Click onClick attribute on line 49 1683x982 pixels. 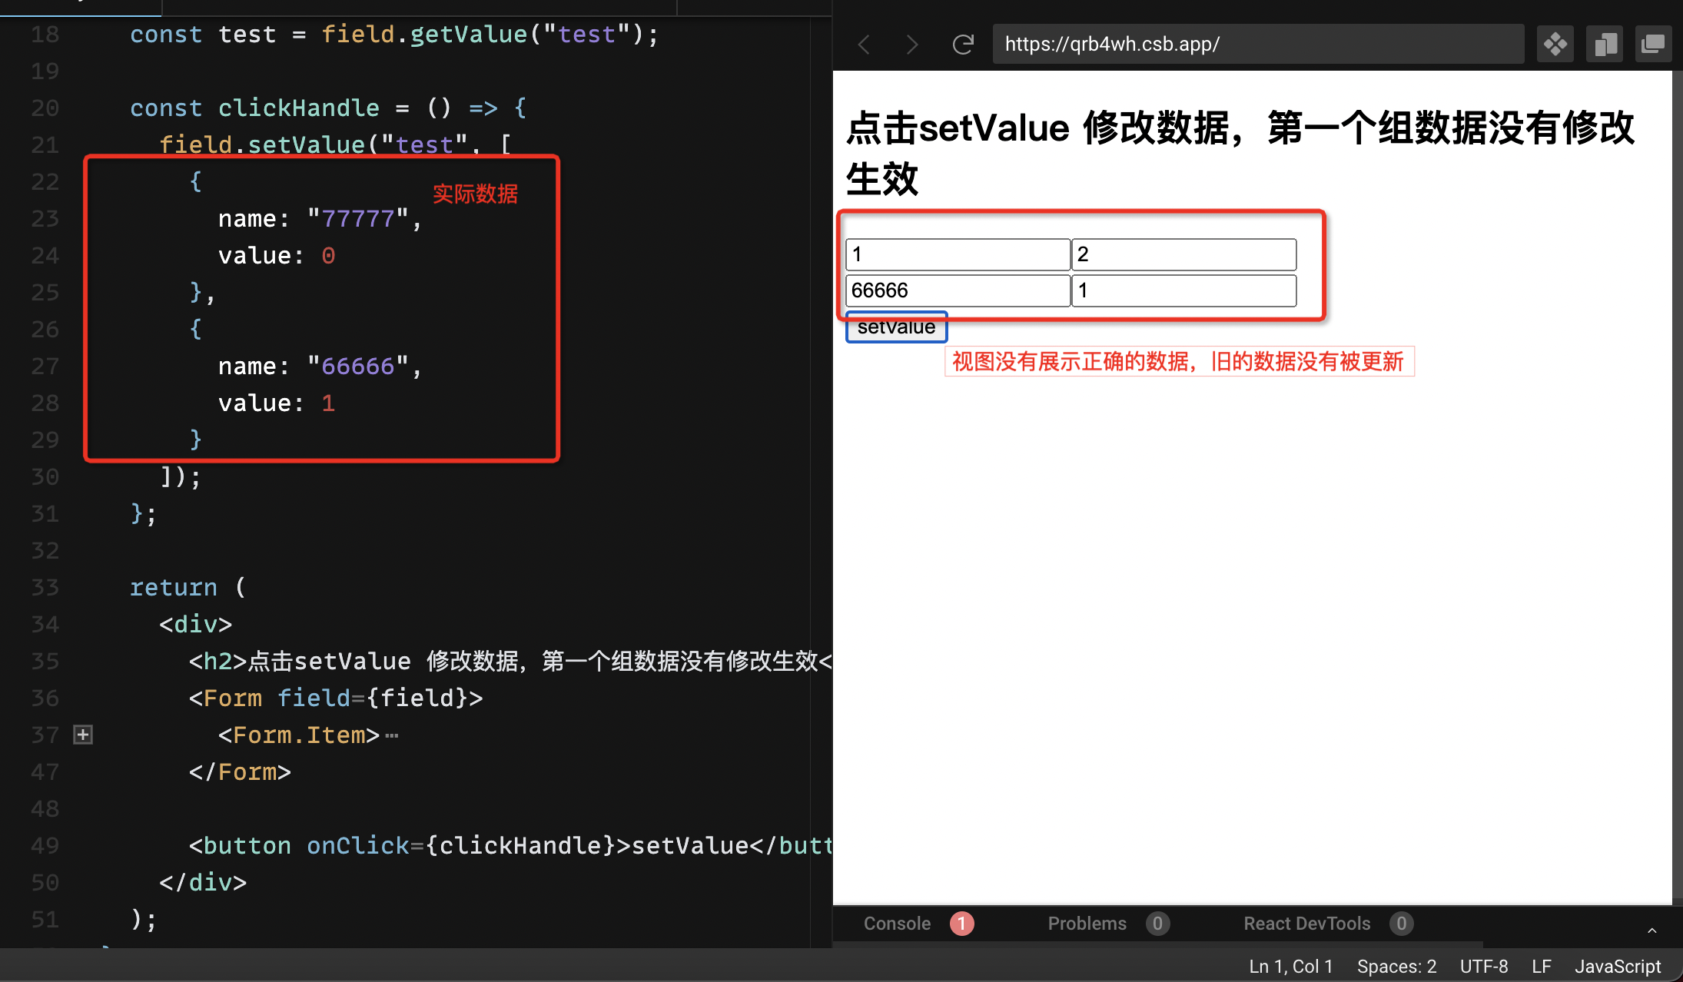click(x=357, y=846)
